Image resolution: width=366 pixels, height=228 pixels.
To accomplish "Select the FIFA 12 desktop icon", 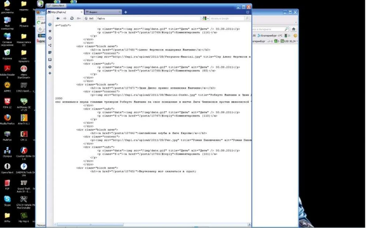I will [7, 103].
